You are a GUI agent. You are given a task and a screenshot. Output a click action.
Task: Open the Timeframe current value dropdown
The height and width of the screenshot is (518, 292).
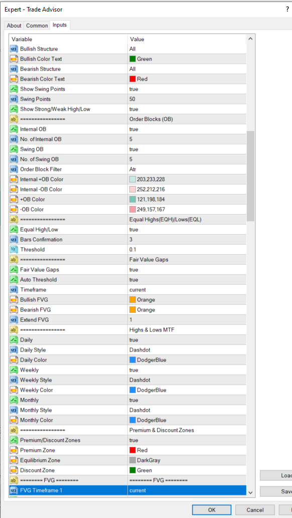[x=187, y=290]
